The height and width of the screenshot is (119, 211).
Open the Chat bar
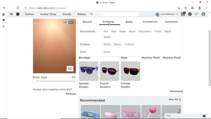(x=186, y=116)
